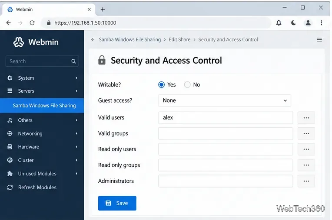Reload the page with refresh icon

[32, 23]
